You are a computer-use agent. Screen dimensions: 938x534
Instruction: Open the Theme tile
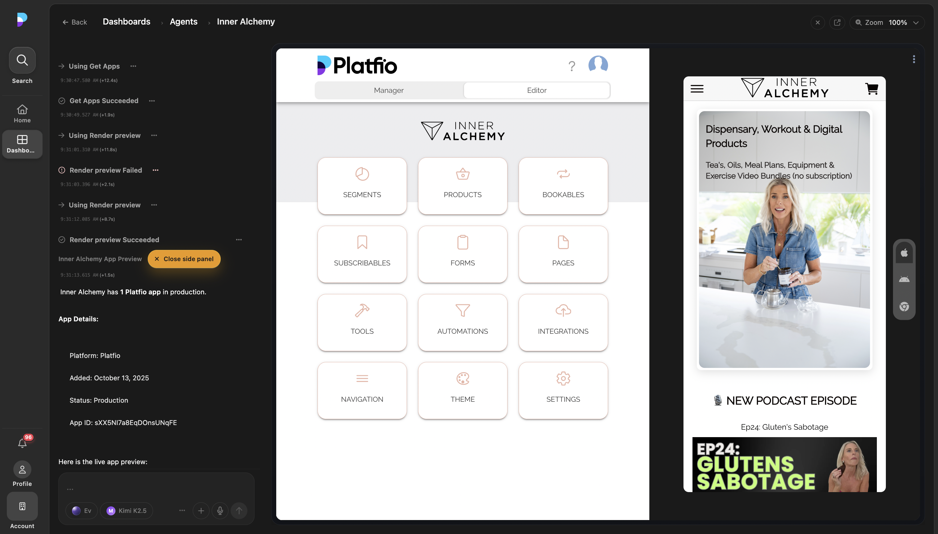(x=462, y=390)
